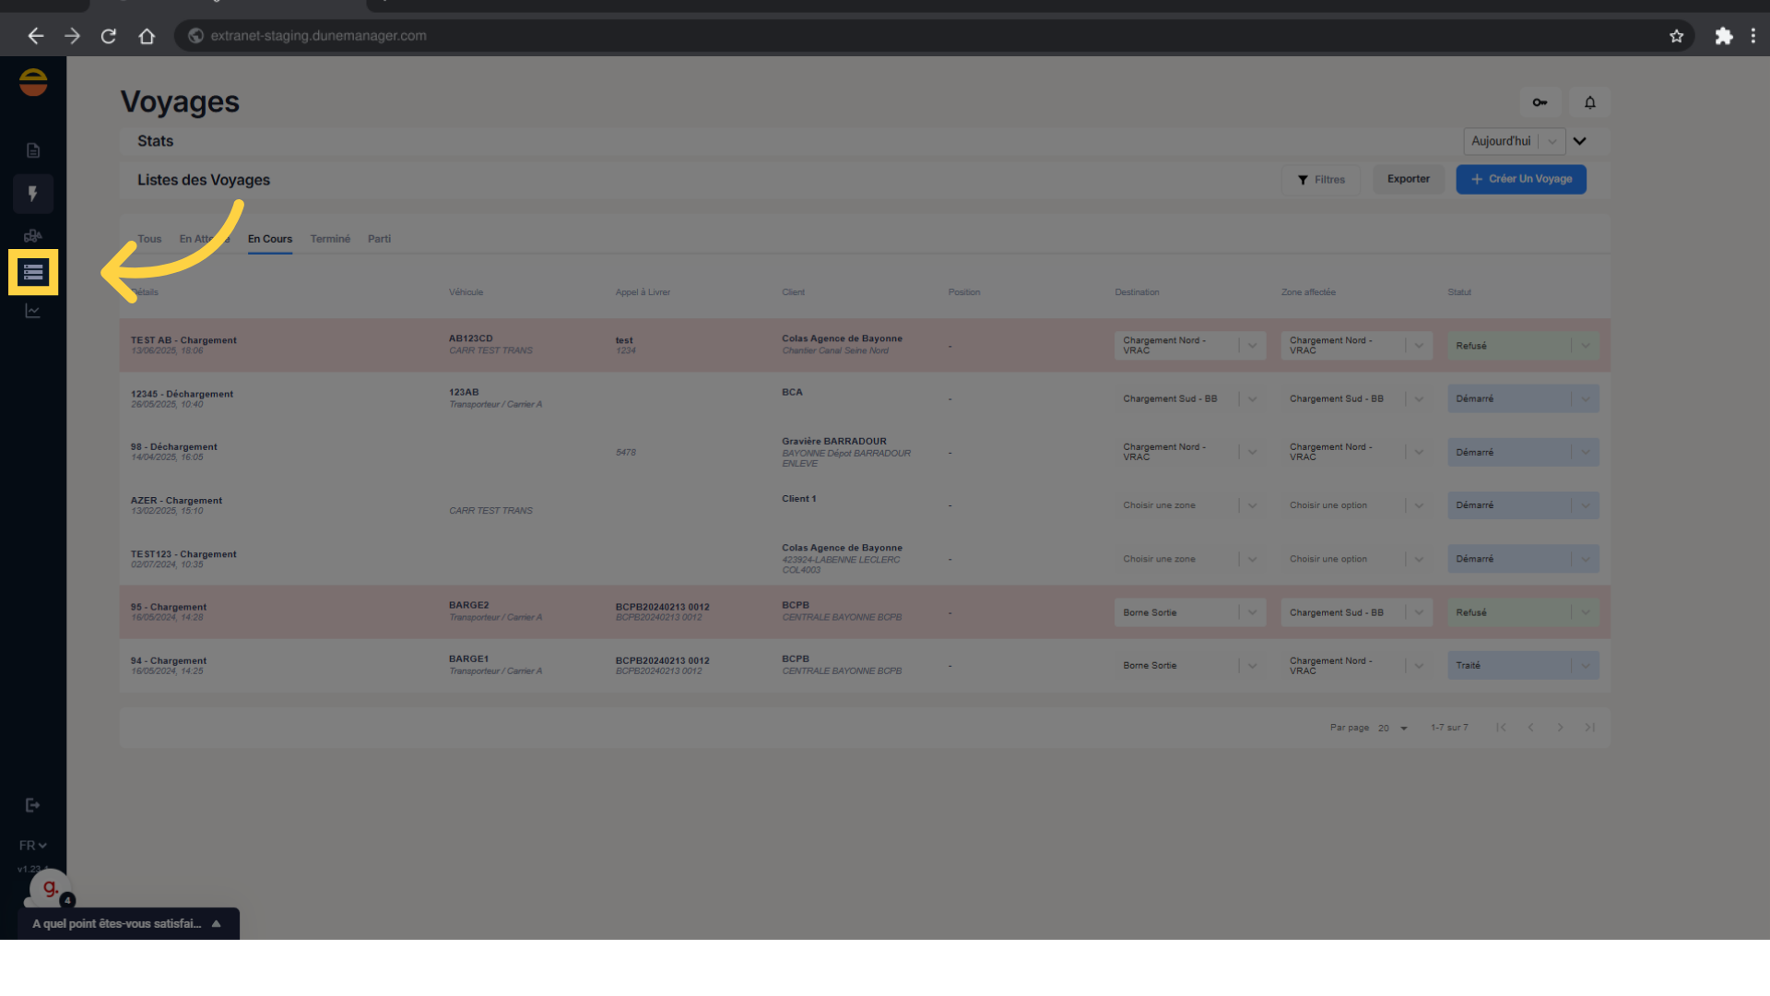Open language selector FR dropdown
The height and width of the screenshot is (996, 1770).
[33, 846]
